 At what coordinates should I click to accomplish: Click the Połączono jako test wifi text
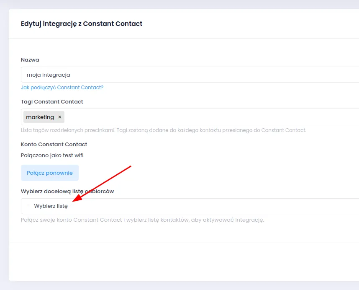coord(52,155)
